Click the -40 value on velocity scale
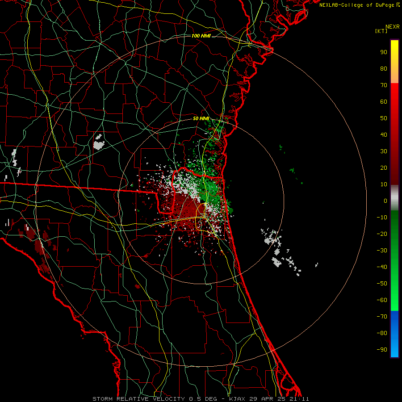Viewport: 402px width, 402px height. pyautogui.click(x=382, y=267)
